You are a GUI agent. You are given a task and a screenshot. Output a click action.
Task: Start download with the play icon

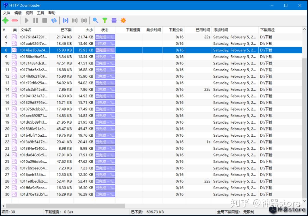(x=27, y=21)
